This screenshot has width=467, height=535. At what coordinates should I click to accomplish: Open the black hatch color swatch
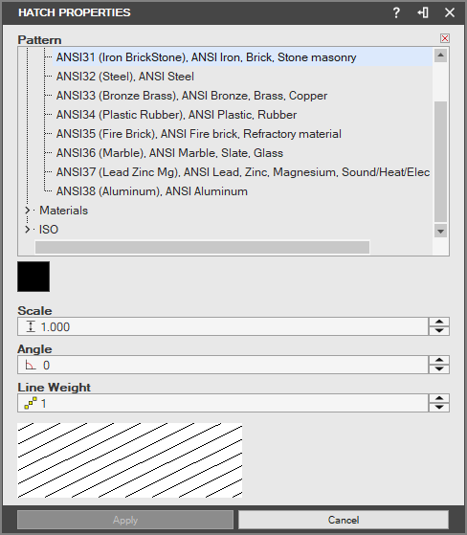point(33,277)
